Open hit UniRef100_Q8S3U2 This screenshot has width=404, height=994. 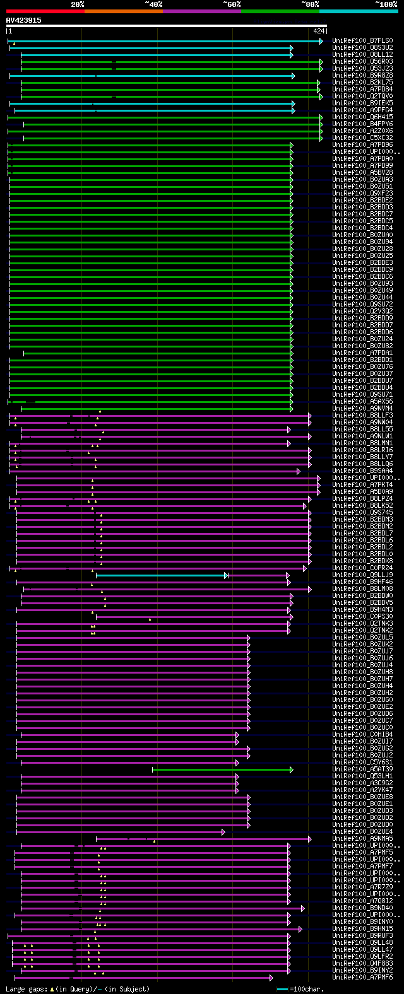tap(362, 48)
